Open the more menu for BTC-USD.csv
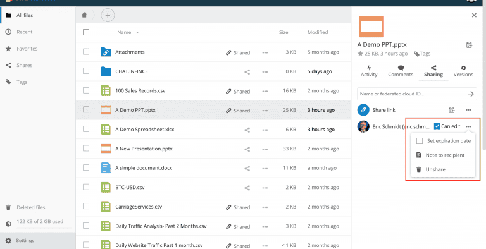486x249 pixels. 265,188
